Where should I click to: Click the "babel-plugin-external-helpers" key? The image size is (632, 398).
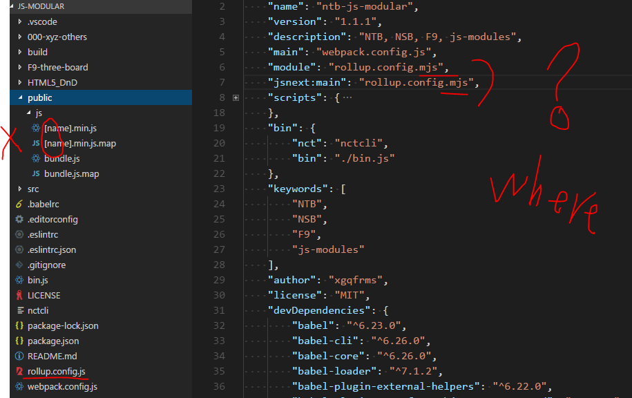[x=385, y=386]
